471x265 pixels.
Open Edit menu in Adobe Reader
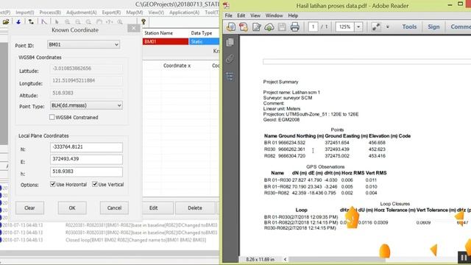(x=241, y=15)
